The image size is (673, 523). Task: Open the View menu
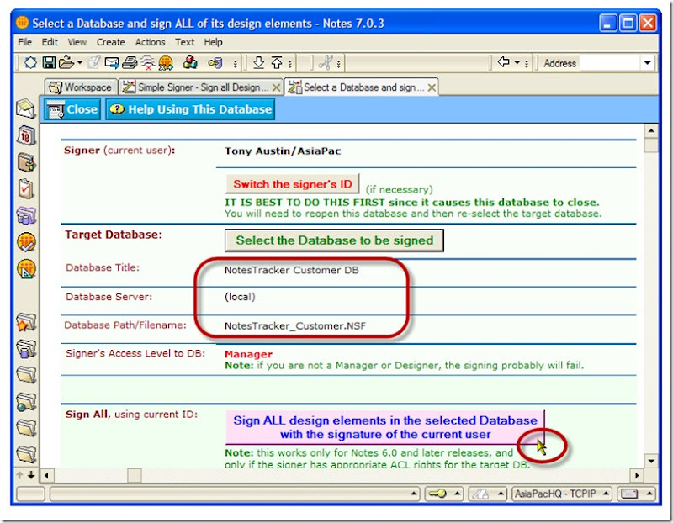(77, 42)
